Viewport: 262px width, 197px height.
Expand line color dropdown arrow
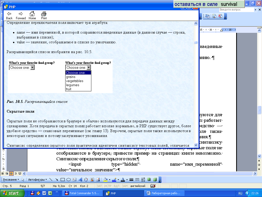point(118,180)
